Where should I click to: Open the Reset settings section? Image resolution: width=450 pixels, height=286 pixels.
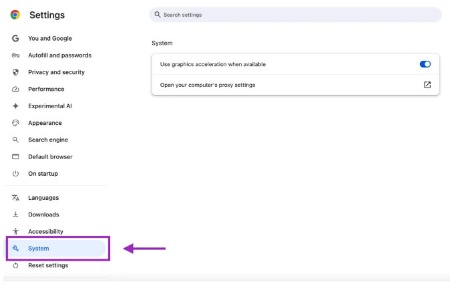tap(48, 265)
